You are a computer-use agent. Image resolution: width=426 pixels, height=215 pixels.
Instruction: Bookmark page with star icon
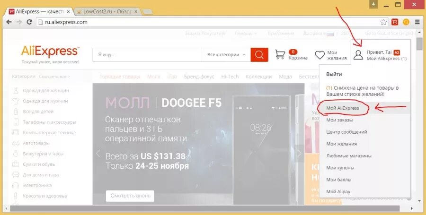(383, 22)
